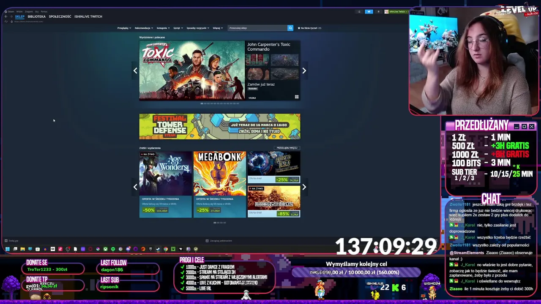Click the store URL address text
541x304 pixels.
[29, 21]
